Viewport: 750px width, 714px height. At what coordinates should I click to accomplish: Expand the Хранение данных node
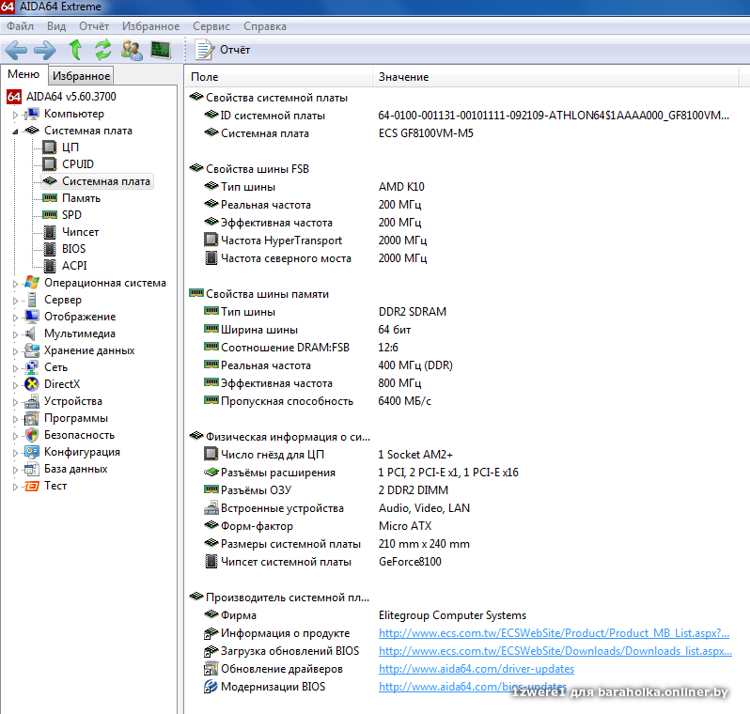(15, 351)
